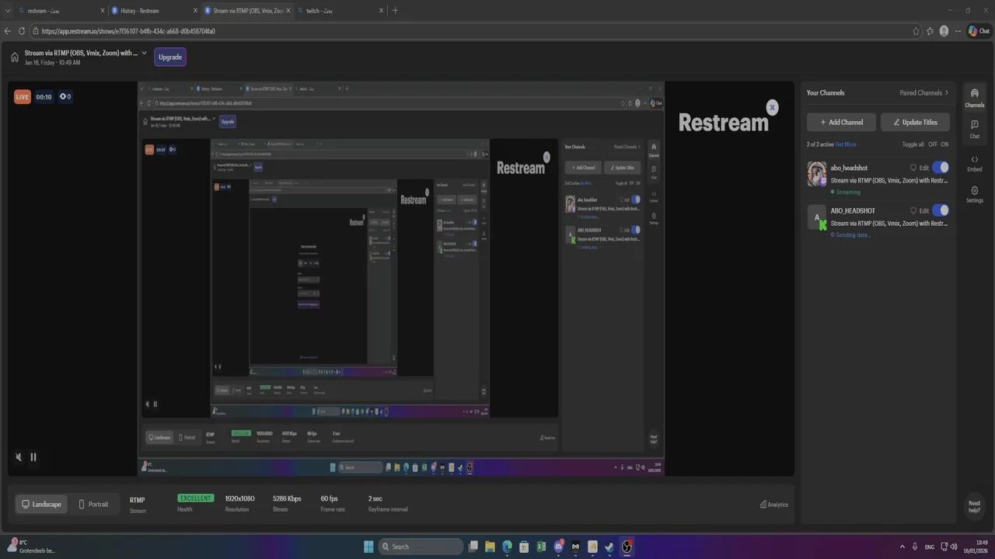Open the Embed sidebar panel
This screenshot has width=995, height=559.
click(974, 162)
